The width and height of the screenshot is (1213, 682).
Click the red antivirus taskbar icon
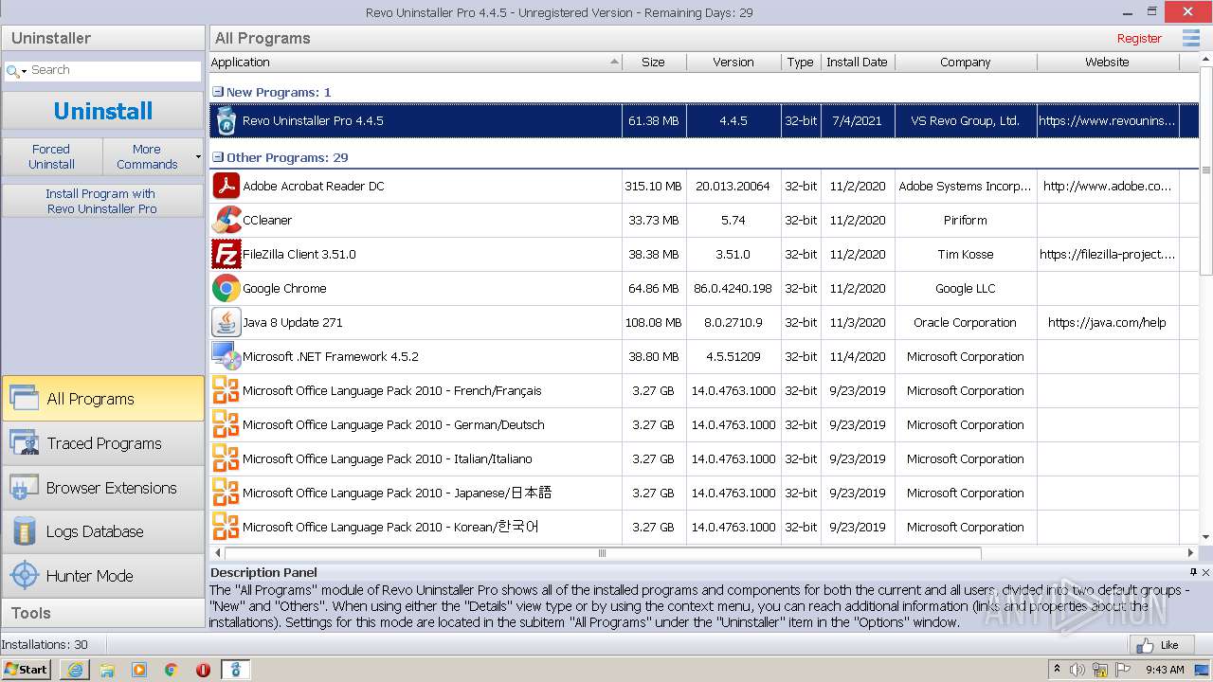coord(204,670)
